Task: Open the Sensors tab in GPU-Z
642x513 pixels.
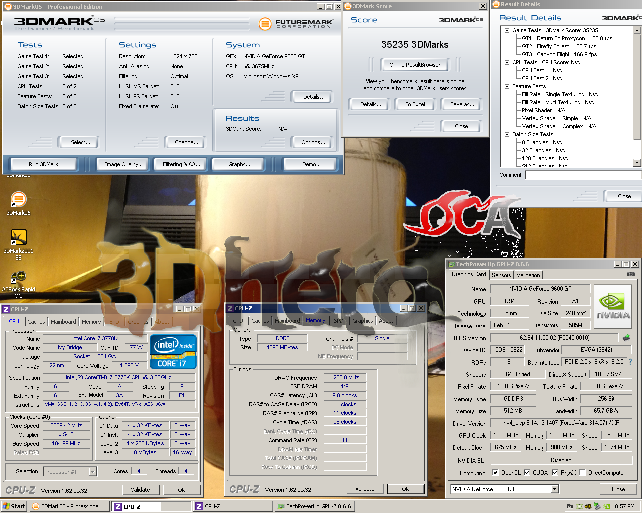Action: coord(501,275)
